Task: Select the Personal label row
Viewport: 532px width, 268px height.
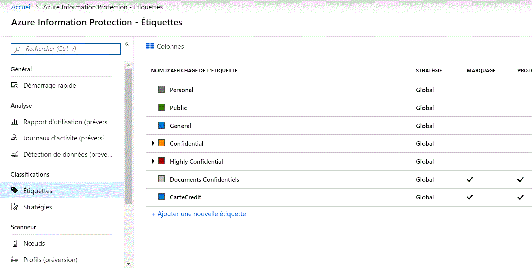Action: click(x=339, y=90)
